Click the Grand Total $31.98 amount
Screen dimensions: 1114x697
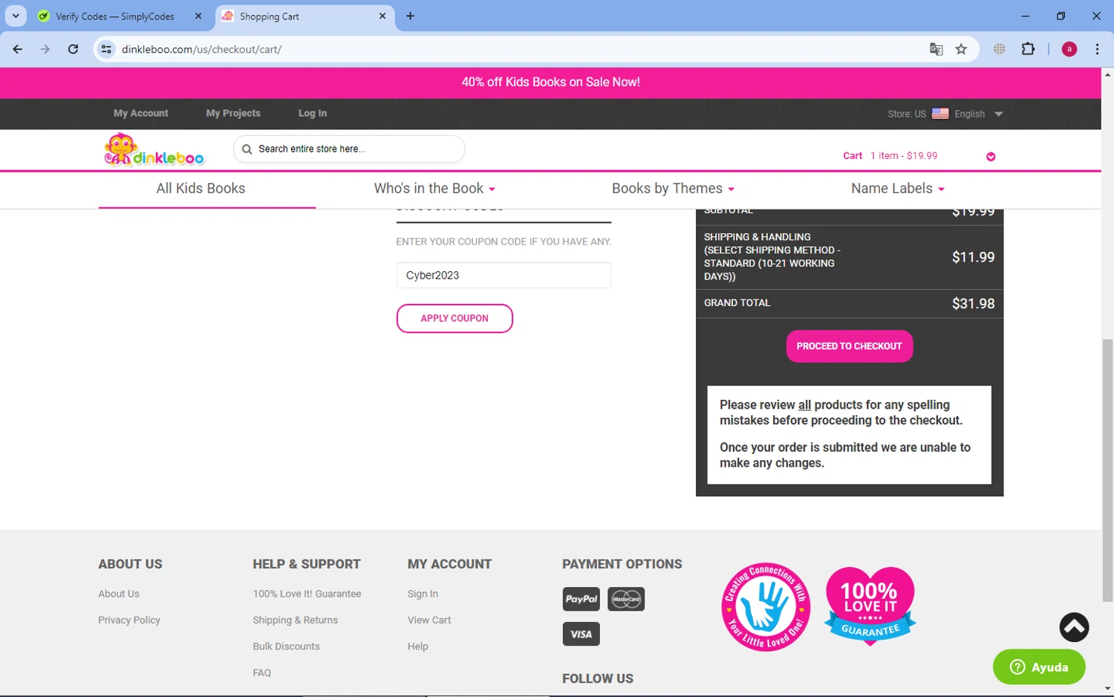973,303
